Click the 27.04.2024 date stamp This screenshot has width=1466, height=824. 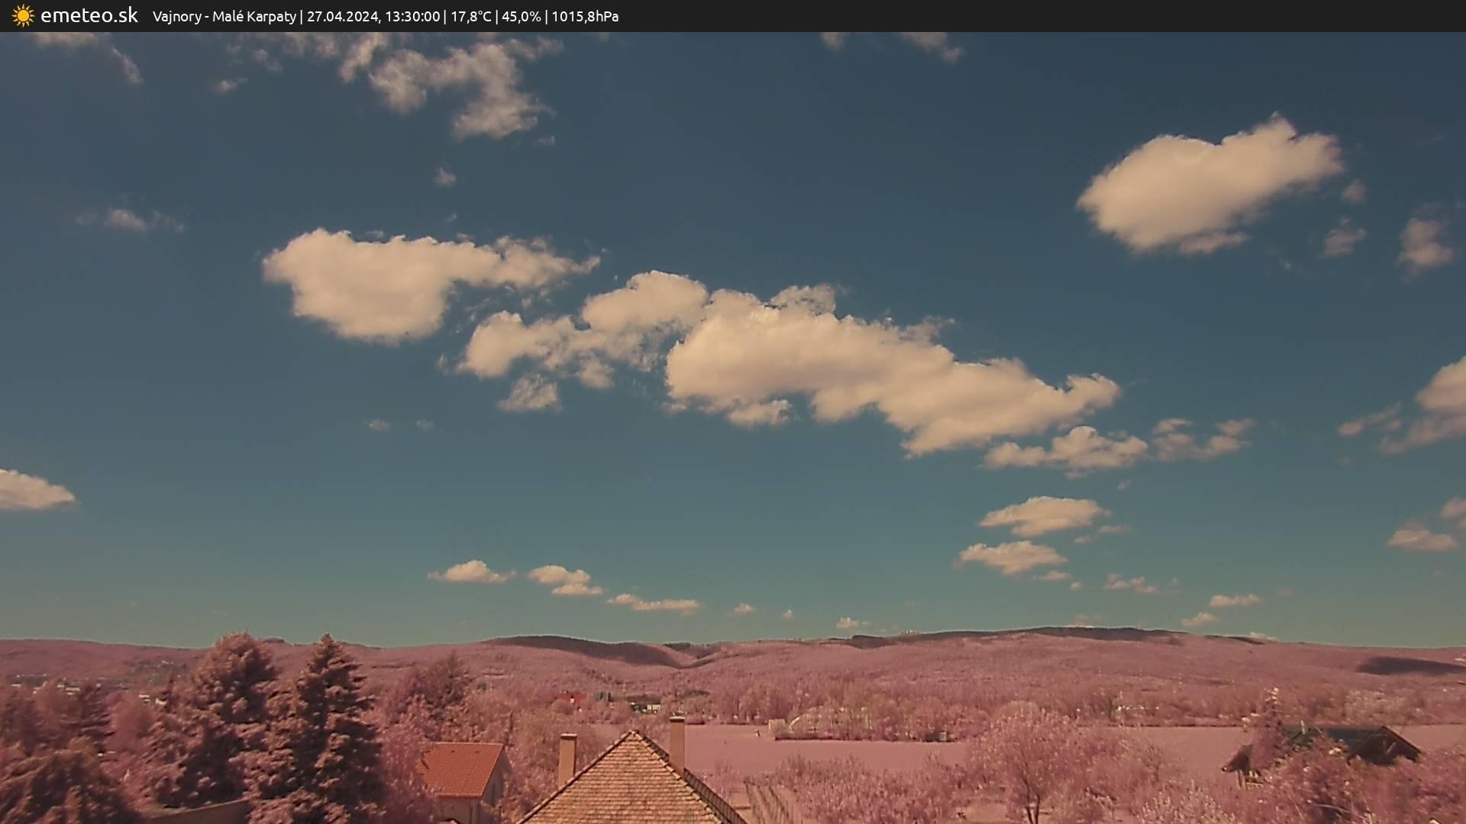click(343, 16)
